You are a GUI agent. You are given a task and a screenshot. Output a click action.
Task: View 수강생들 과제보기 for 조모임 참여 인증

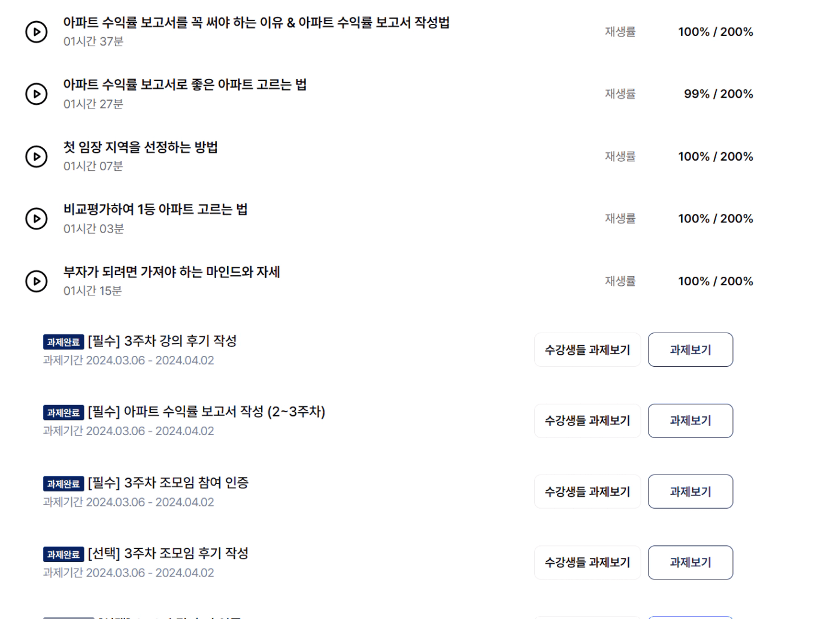(587, 491)
